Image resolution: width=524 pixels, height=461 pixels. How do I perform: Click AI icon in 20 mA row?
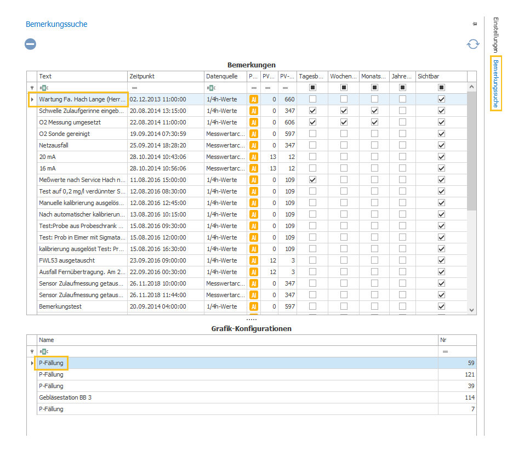coord(254,157)
